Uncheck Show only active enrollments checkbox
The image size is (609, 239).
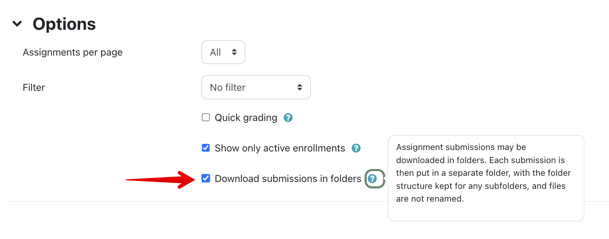(206, 148)
